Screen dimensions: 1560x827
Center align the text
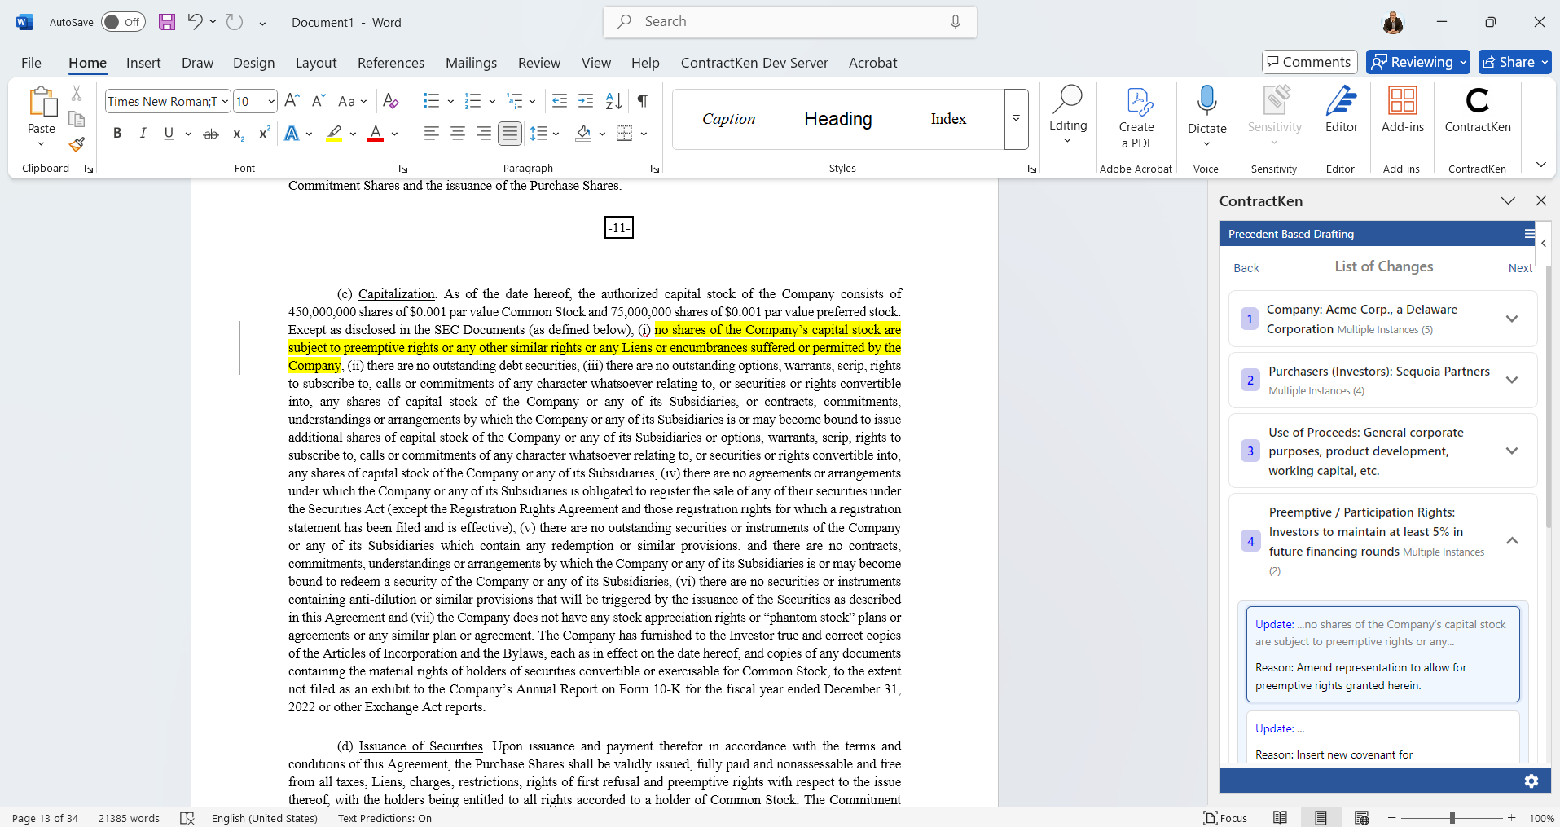point(458,134)
